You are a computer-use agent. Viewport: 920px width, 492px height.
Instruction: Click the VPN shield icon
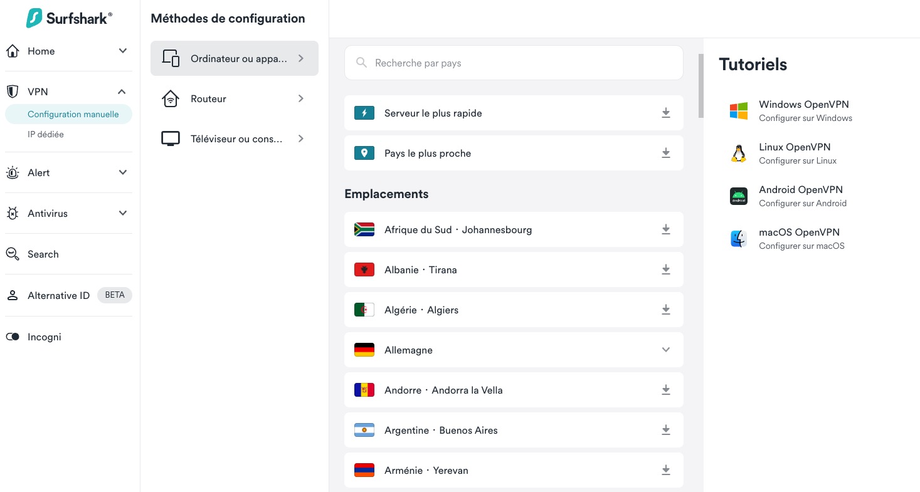pos(13,92)
